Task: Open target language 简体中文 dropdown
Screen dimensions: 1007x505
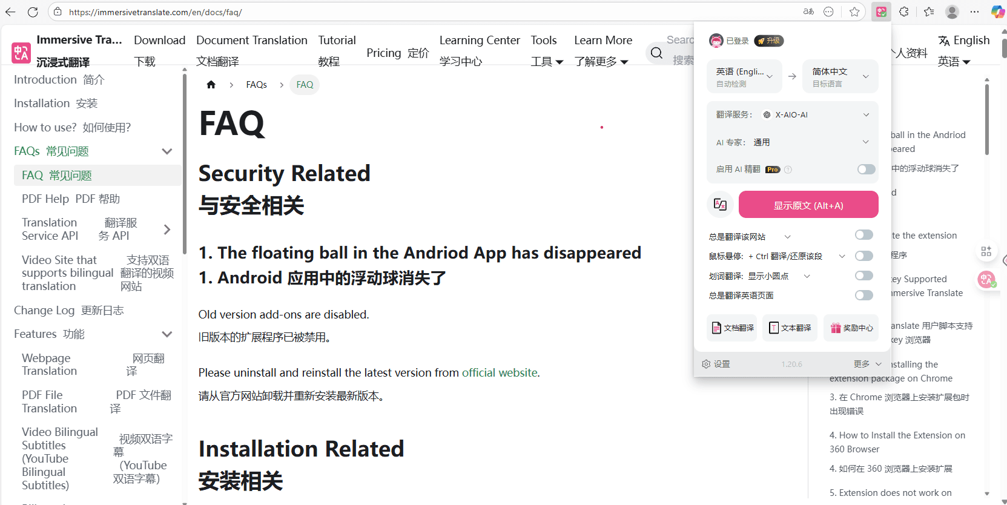Action: pyautogui.click(x=840, y=76)
